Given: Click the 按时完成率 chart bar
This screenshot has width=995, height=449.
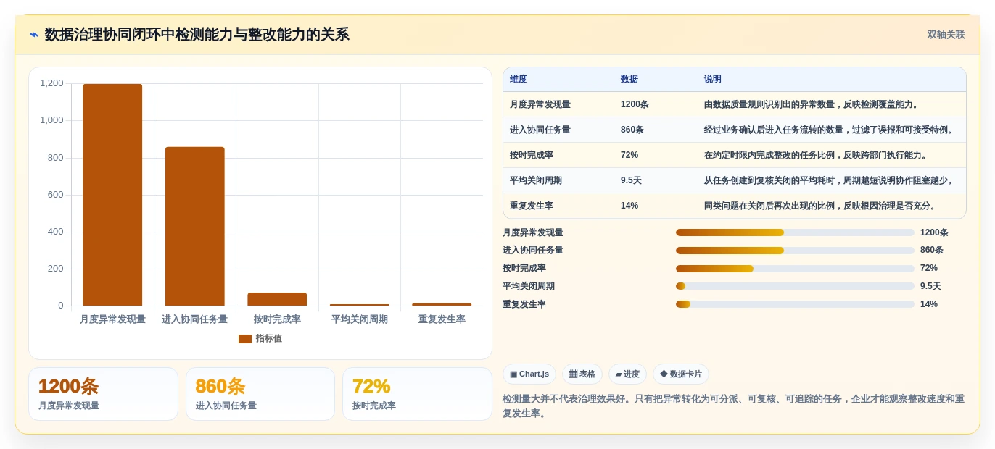Looking at the screenshot, I should pos(277,299).
